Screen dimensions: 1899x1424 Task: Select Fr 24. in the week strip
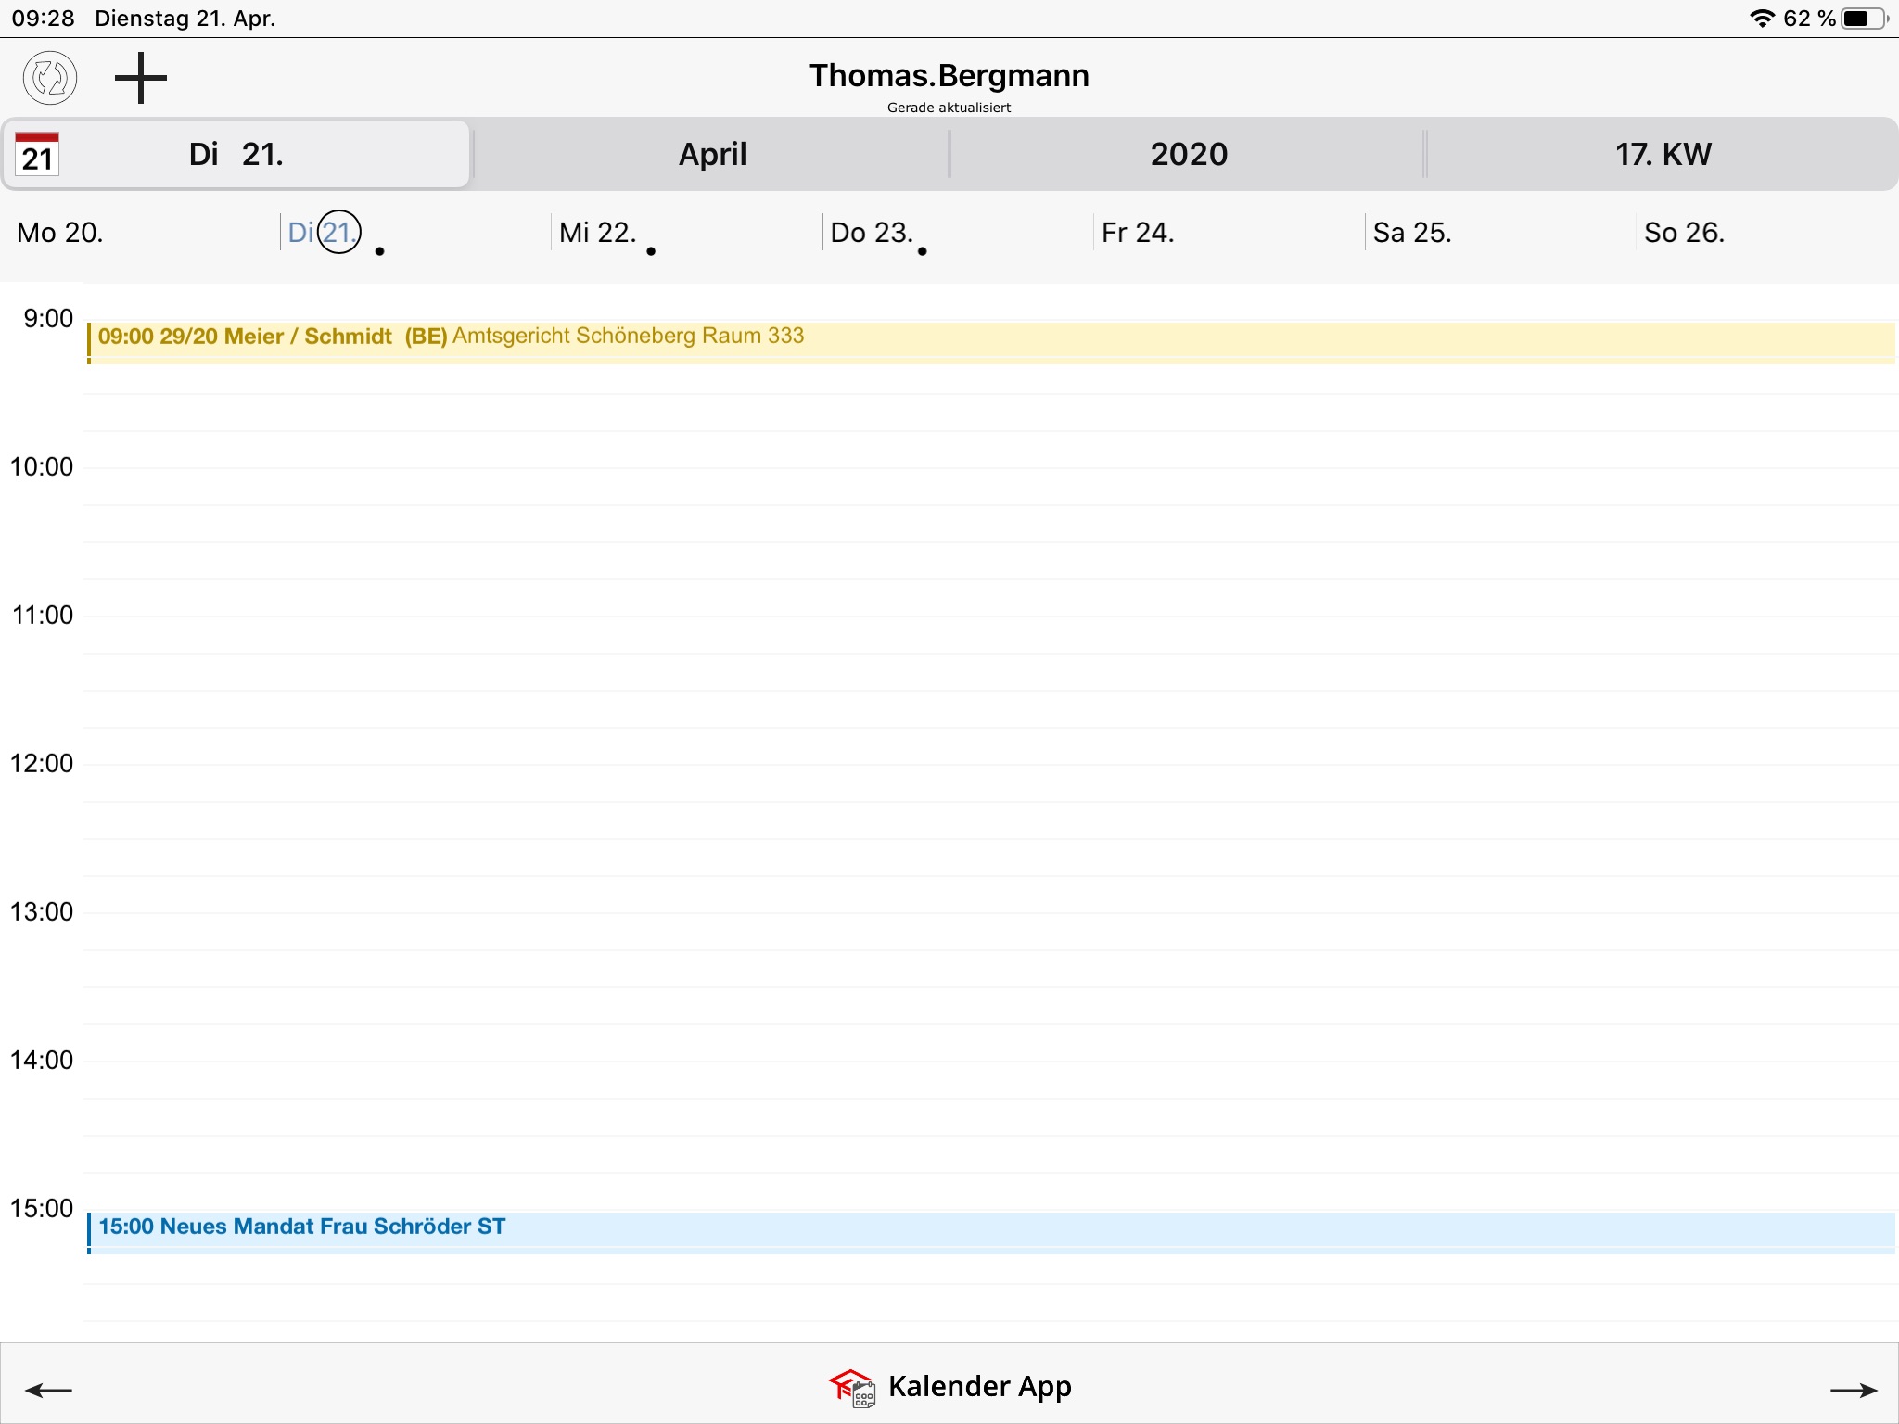tap(1138, 233)
